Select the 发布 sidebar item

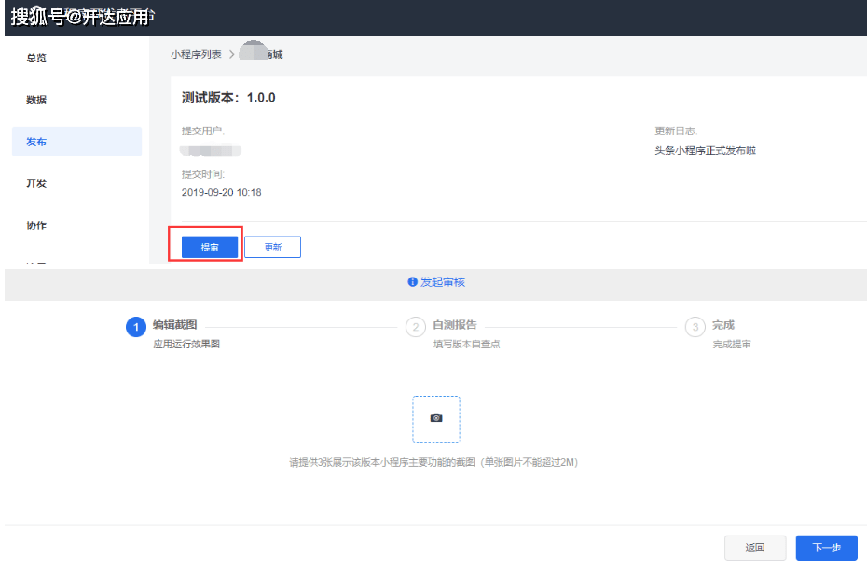click(76, 142)
